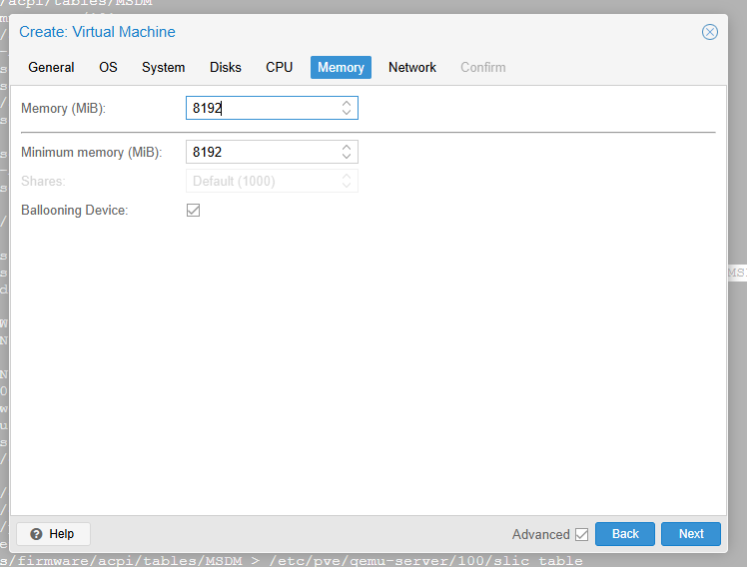Open the Network tab
747x567 pixels.
click(412, 67)
